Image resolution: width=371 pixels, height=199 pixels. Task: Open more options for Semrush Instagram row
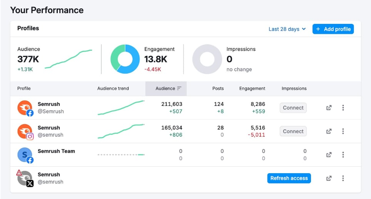(343, 131)
